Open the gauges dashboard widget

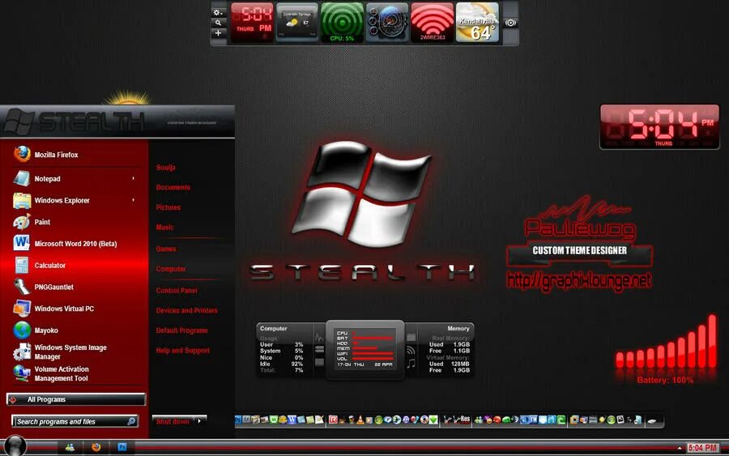[x=387, y=23]
